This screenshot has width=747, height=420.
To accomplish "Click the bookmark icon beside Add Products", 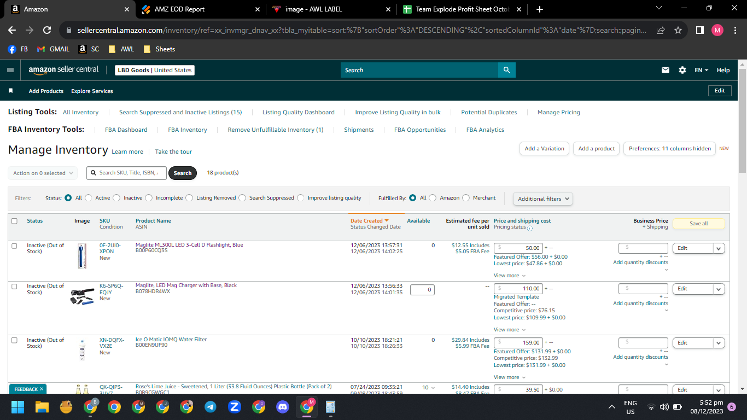I will tap(10, 91).
